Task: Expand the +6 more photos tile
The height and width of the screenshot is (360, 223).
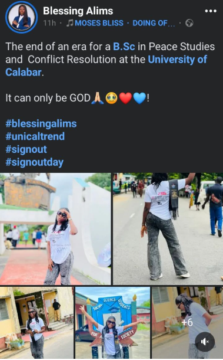Action: [x=187, y=323]
